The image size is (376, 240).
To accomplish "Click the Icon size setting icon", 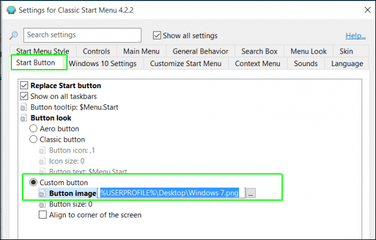I will coord(42,161).
